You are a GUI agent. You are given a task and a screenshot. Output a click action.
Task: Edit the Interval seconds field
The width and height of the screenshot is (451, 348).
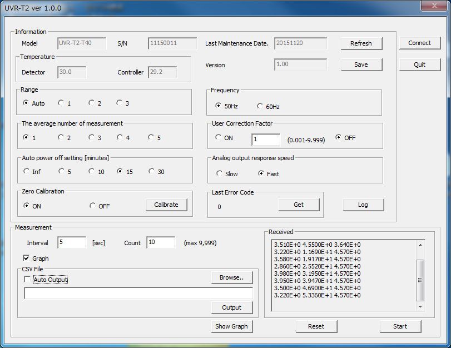click(71, 242)
